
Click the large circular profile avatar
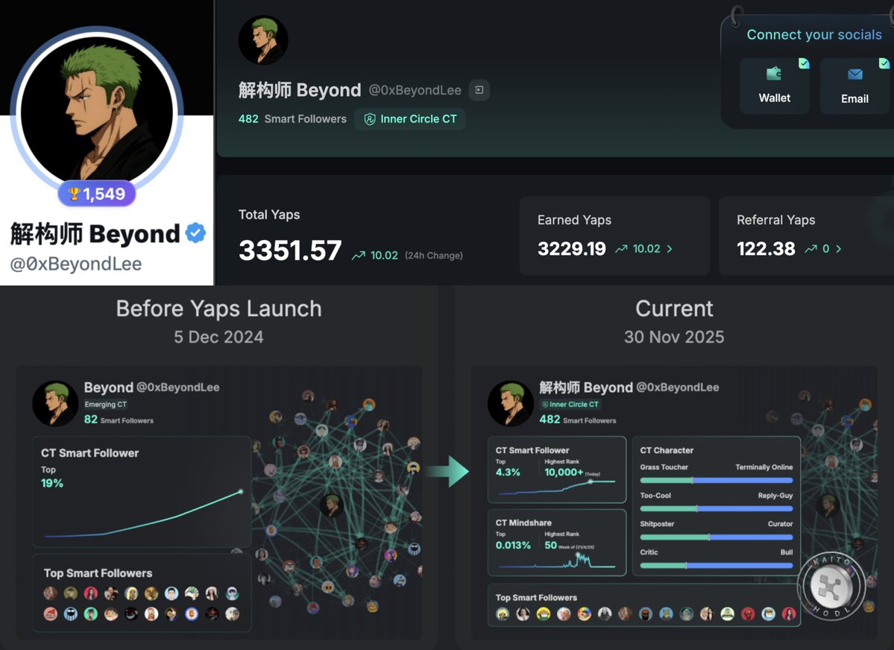click(97, 110)
